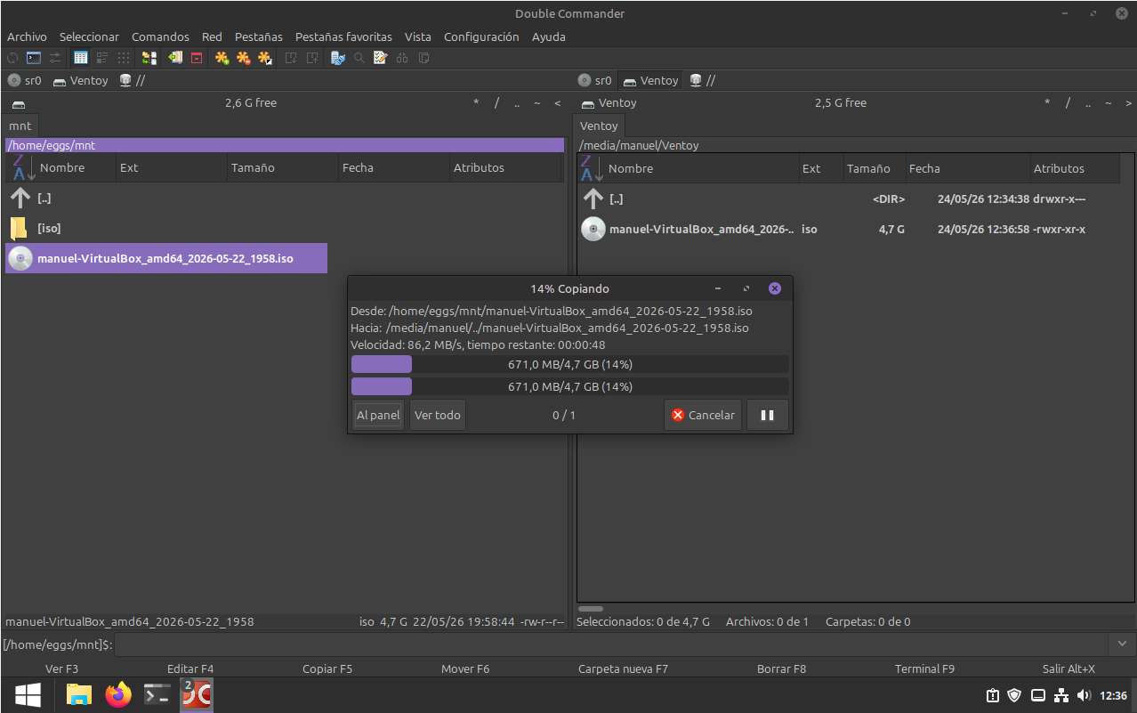Select the mnt tab in left panel
Image resolution: width=1137 pixels, height=713 pixels.
tap(20, 126)
